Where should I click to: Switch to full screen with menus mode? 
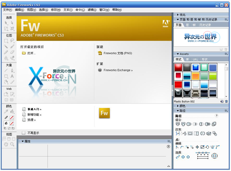(x=9, y=139)
